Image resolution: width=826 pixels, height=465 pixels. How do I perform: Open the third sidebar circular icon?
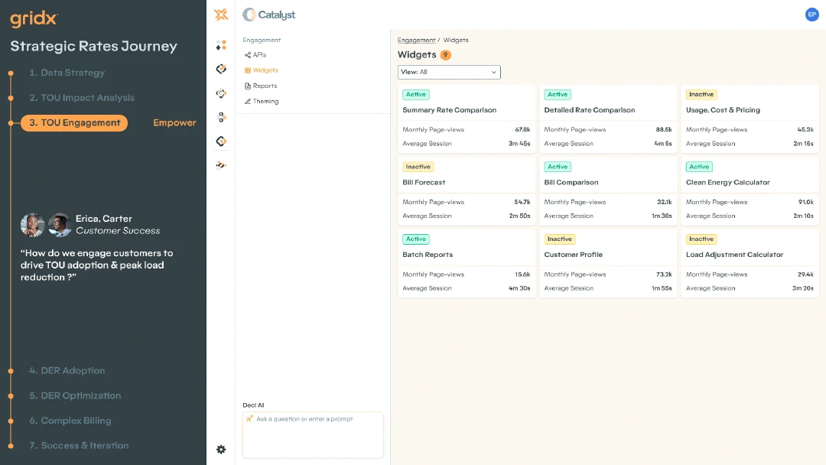click(x=221, y=93)
